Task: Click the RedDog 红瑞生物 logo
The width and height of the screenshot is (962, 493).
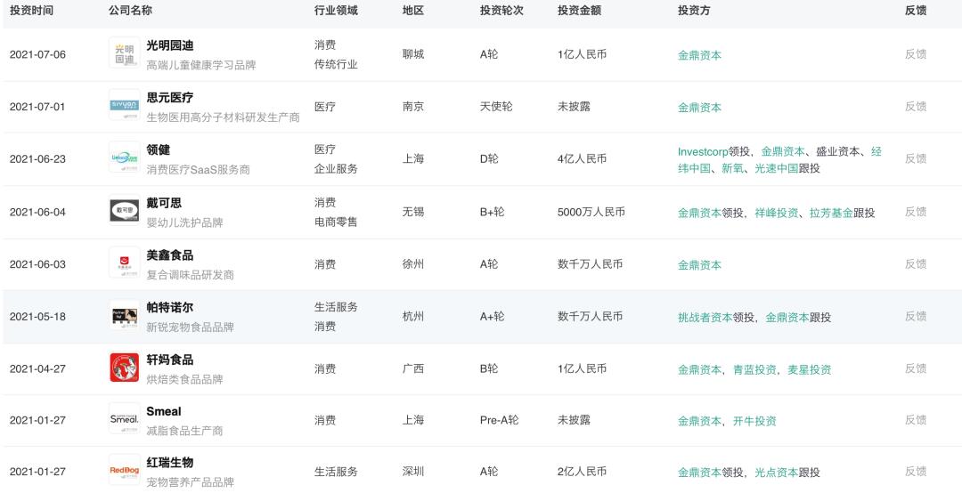Action: (124, 471)
